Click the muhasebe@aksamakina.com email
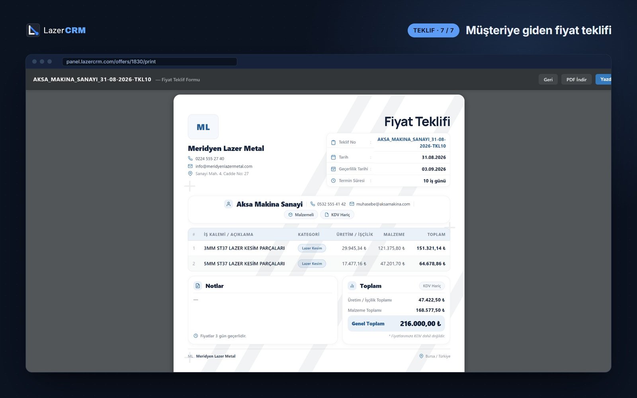This screenshot has width=637, height=398. (x=383, y=204)
